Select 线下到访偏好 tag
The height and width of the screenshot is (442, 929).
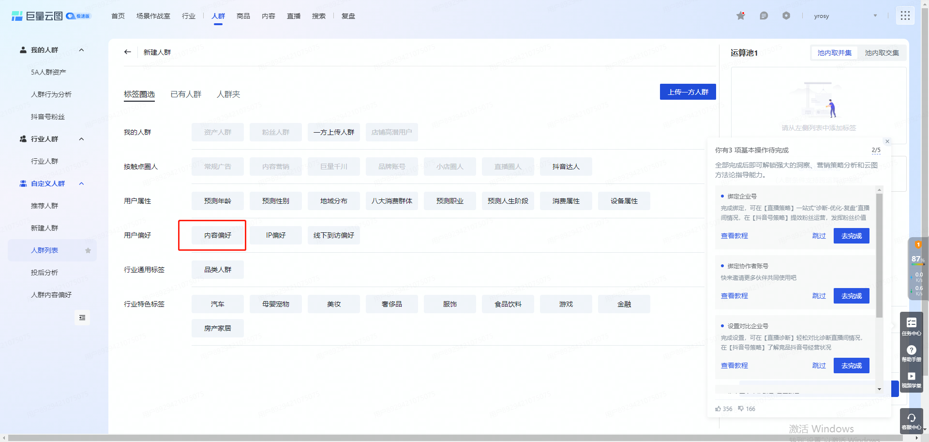(x=334, y=235)
